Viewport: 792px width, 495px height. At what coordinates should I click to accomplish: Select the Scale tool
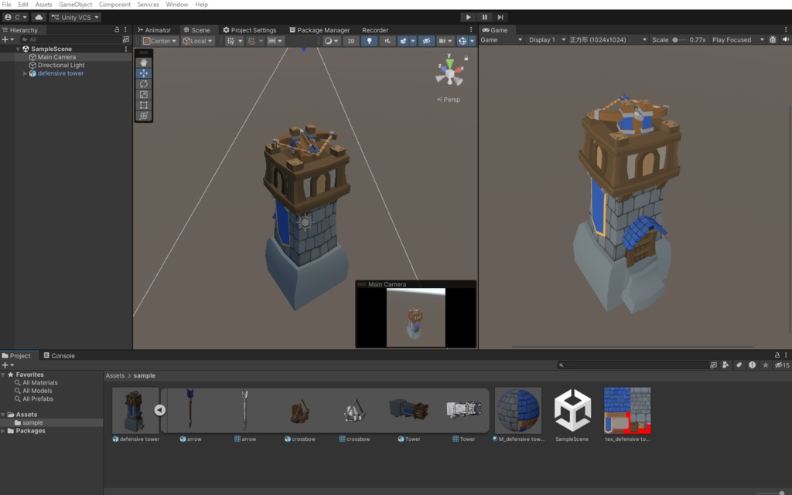pyautogui.click(x=143, y=94)
